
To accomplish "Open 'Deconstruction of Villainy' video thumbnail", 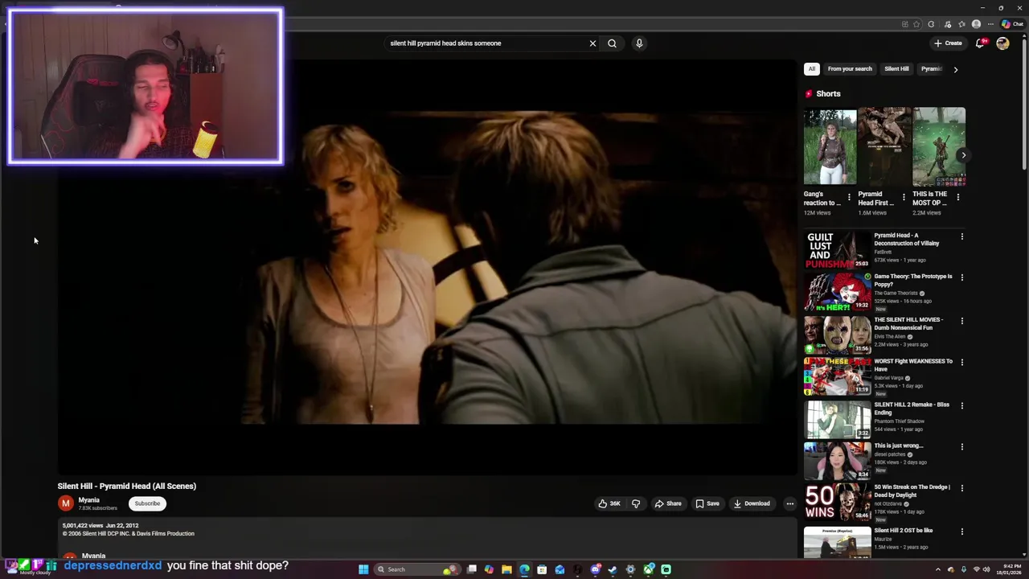I will (837, 250).
